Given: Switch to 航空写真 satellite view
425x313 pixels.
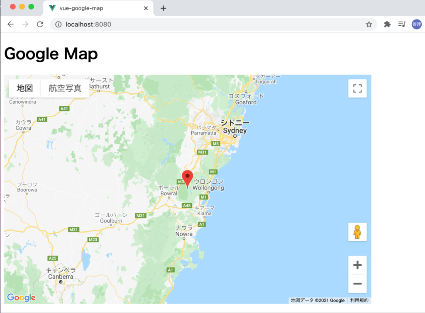Looking at the screenshot, I should tap(65, 88).
